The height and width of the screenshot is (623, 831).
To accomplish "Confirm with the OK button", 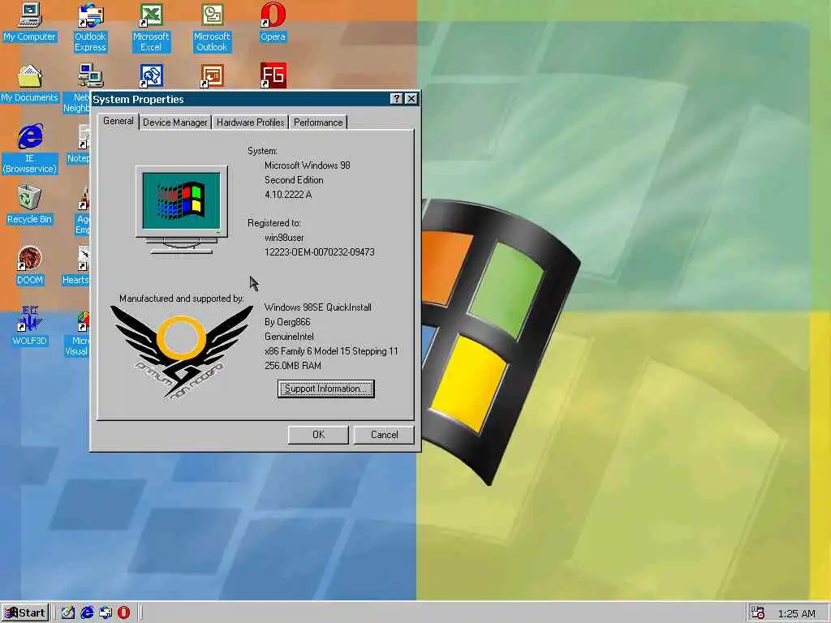I will tap(318, 435).
